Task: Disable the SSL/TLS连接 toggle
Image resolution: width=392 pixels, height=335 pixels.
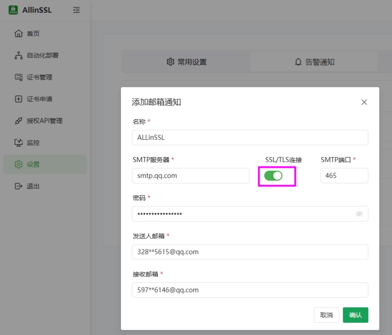Action: [274, 176]
